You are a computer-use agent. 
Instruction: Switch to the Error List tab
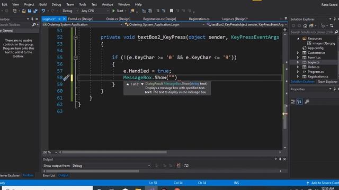tap(49, 175)
